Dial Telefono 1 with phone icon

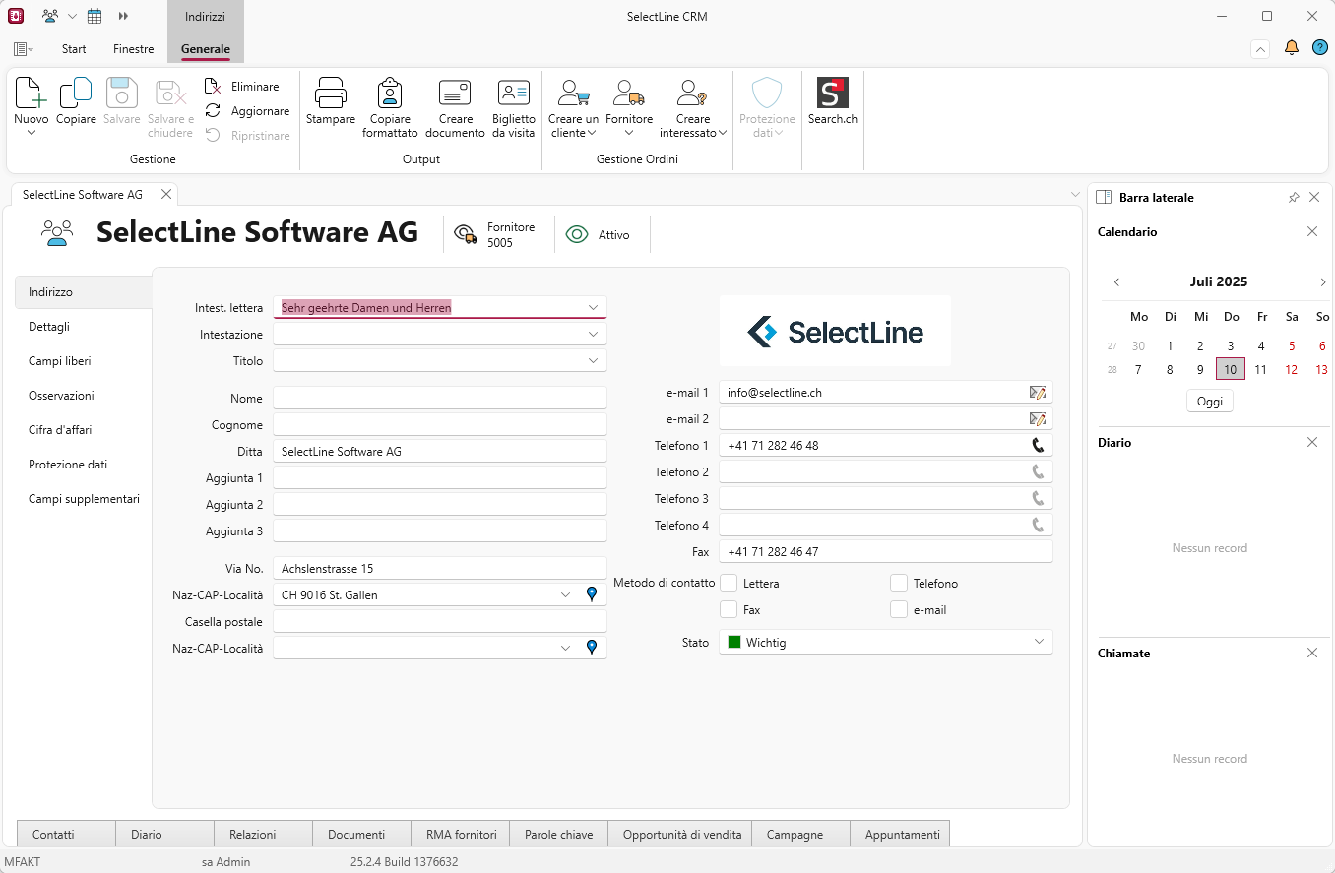1038,445
